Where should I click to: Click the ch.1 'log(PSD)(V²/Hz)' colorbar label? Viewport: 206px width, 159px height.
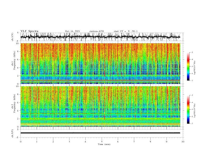(195, 68)
